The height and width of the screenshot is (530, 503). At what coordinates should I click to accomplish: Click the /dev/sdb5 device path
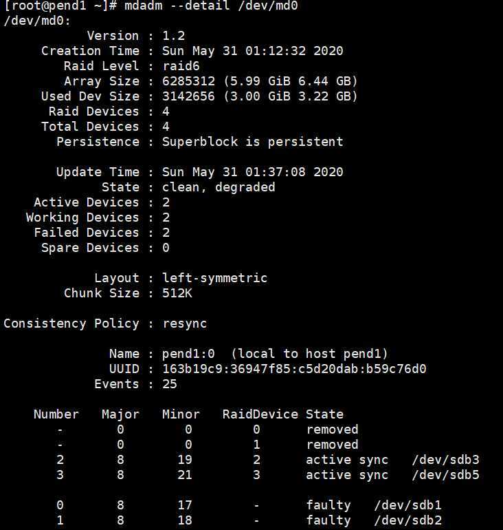445,475
